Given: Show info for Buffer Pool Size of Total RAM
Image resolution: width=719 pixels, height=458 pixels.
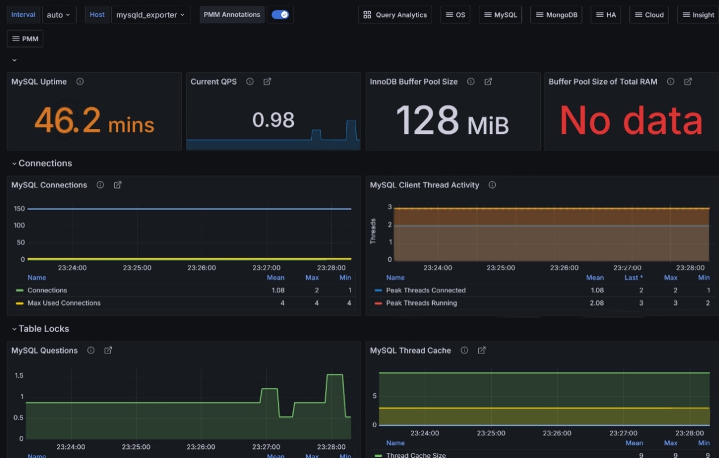Looking at the screenshot, I should 671,82.
